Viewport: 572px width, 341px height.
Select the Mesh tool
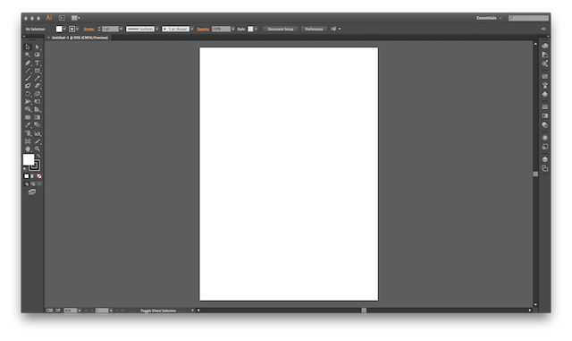click(28, 117)
